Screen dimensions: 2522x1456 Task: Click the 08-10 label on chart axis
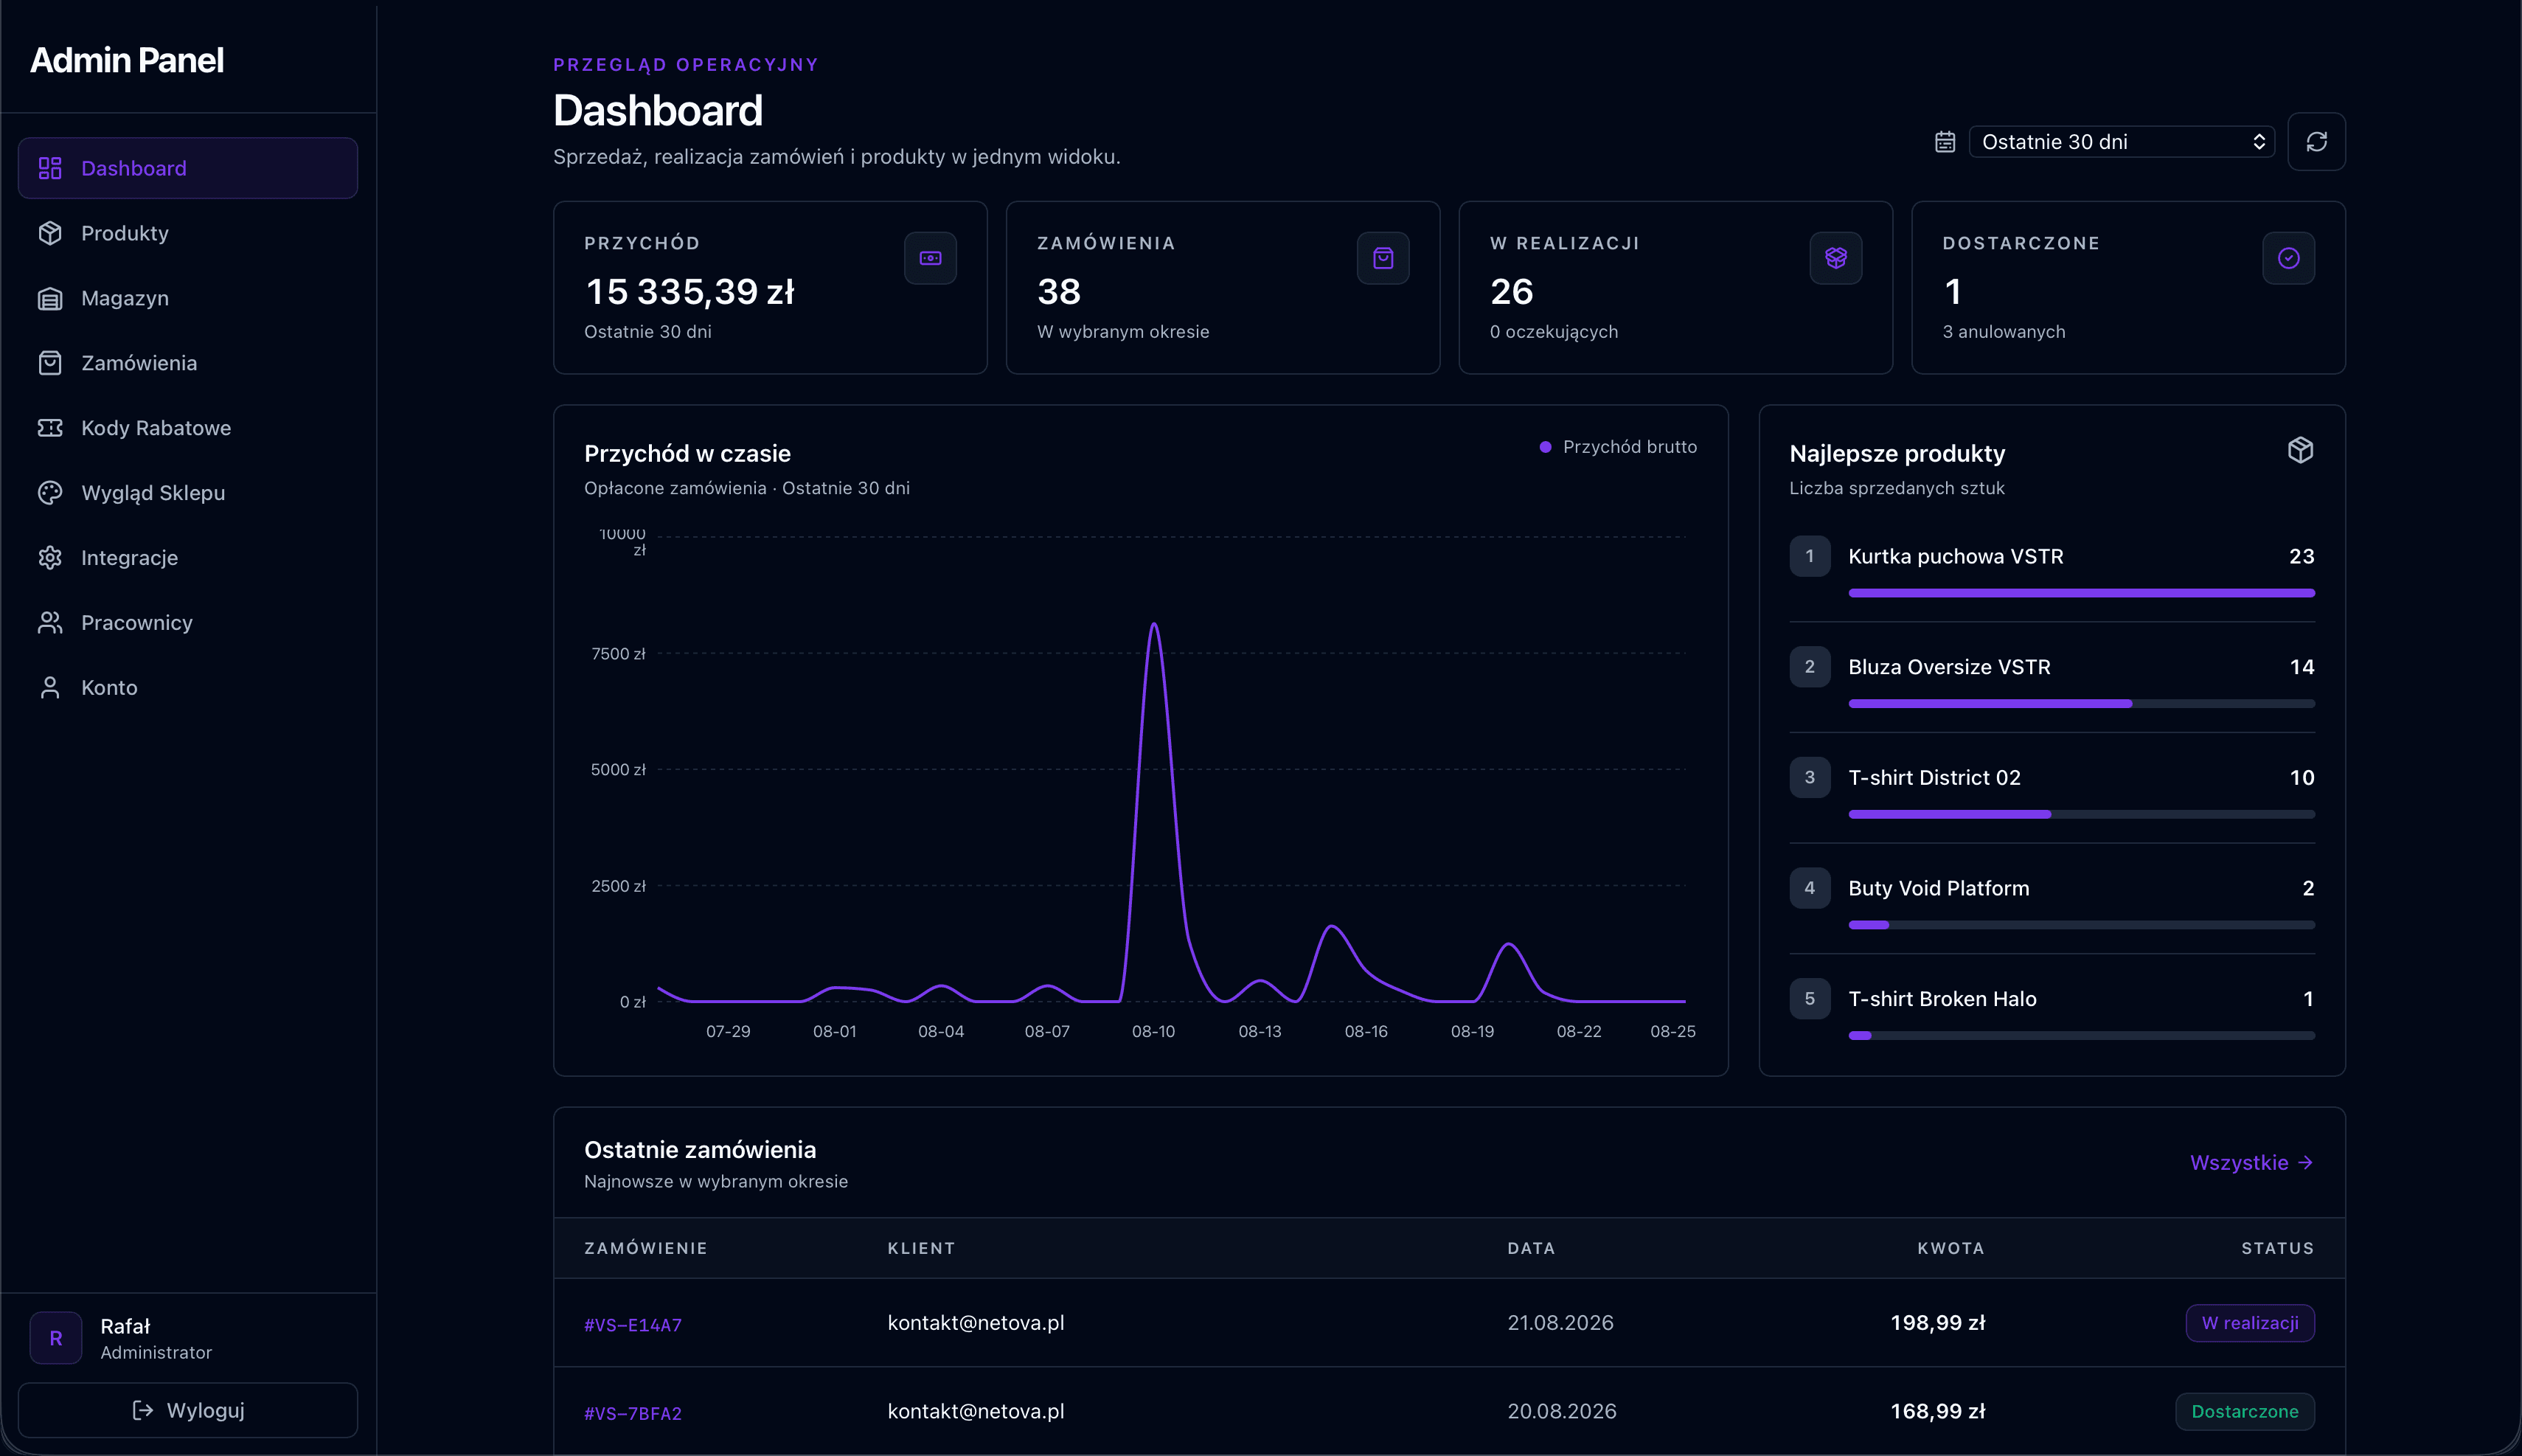[x=1153, y=1031]
